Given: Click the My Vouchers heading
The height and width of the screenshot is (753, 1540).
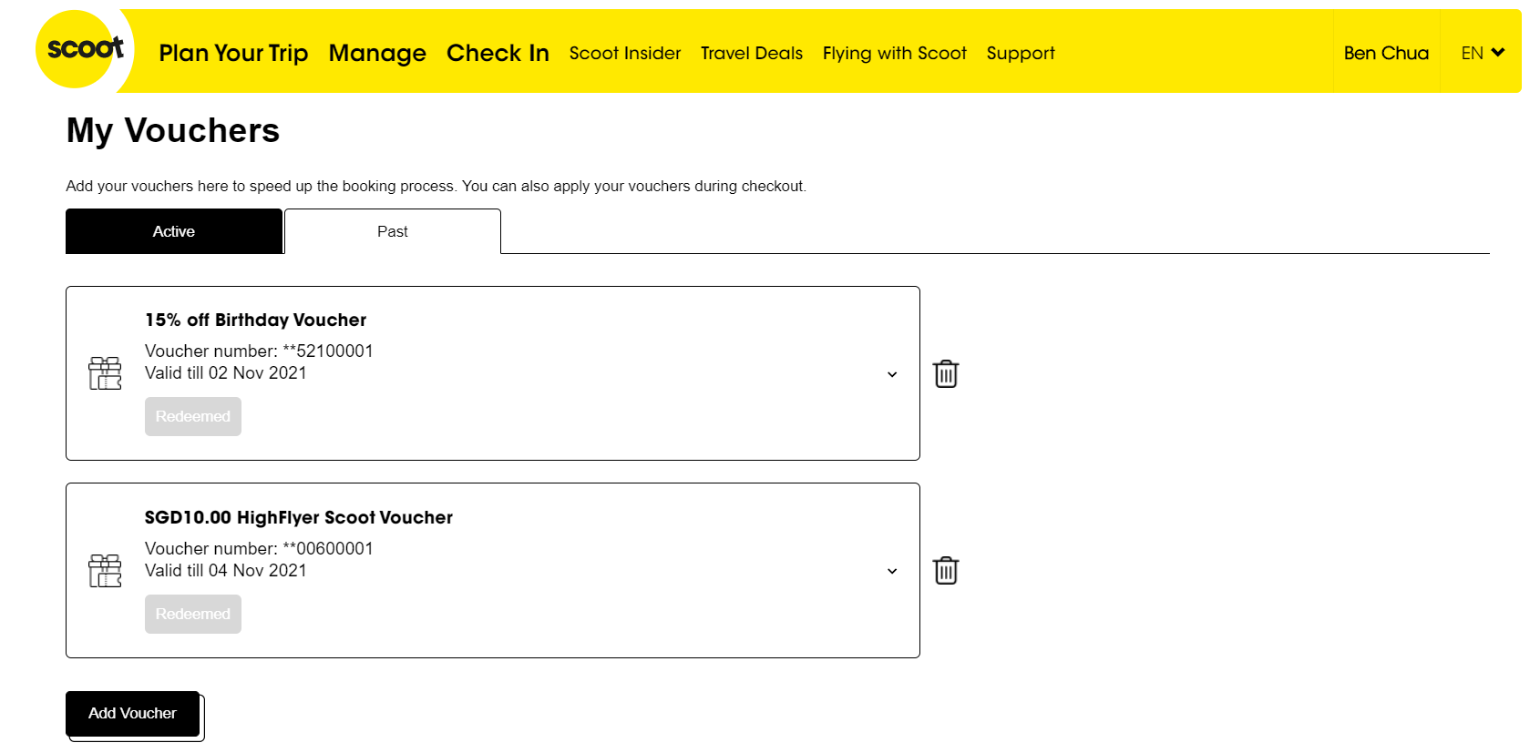Looking at the screenshot, I should pos(173,131).
